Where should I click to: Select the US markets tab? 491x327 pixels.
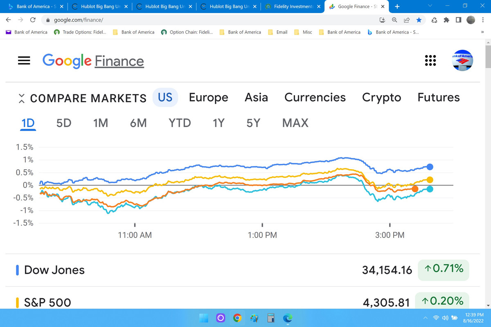tap(165, 97)
